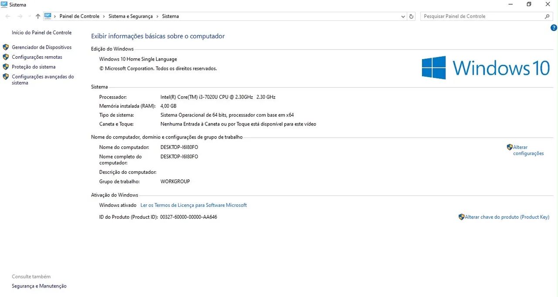
Task: Click the computer icon in address bar
Action: [x=48, y=16]
